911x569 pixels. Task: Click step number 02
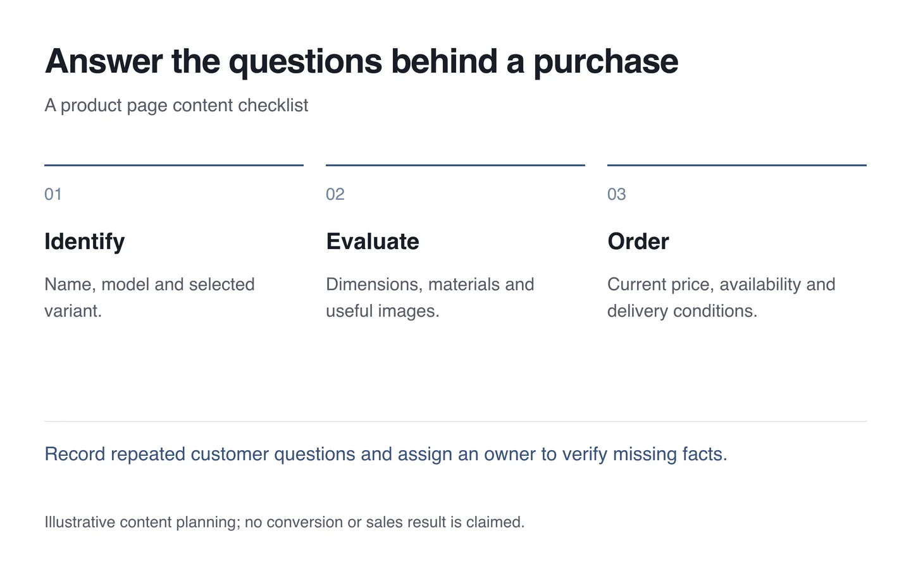(335, 194)
